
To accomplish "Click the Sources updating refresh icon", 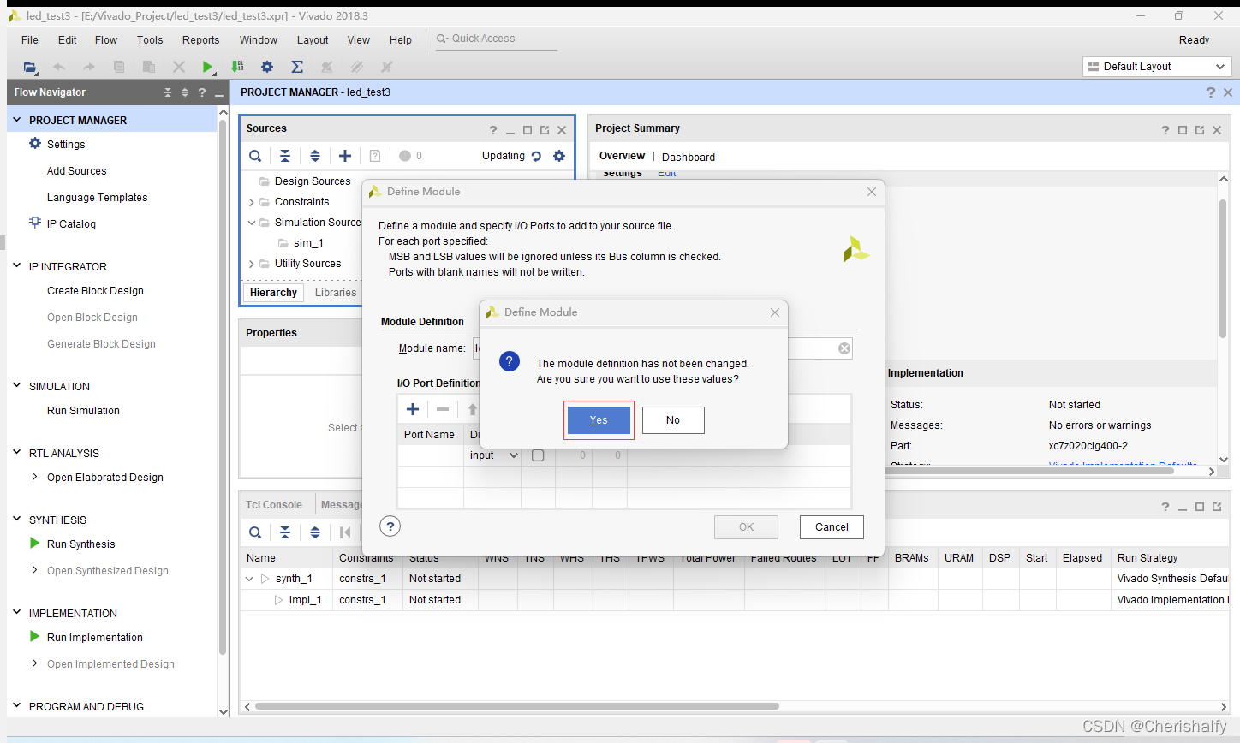I will (536, 156).
